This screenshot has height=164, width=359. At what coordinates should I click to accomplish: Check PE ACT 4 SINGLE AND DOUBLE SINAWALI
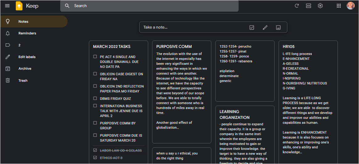95,57
